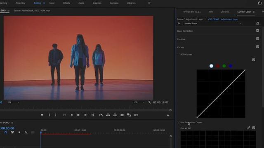264x148 pixels.
Task: Open timeline display settings wrench
Action: click(26, 132)
